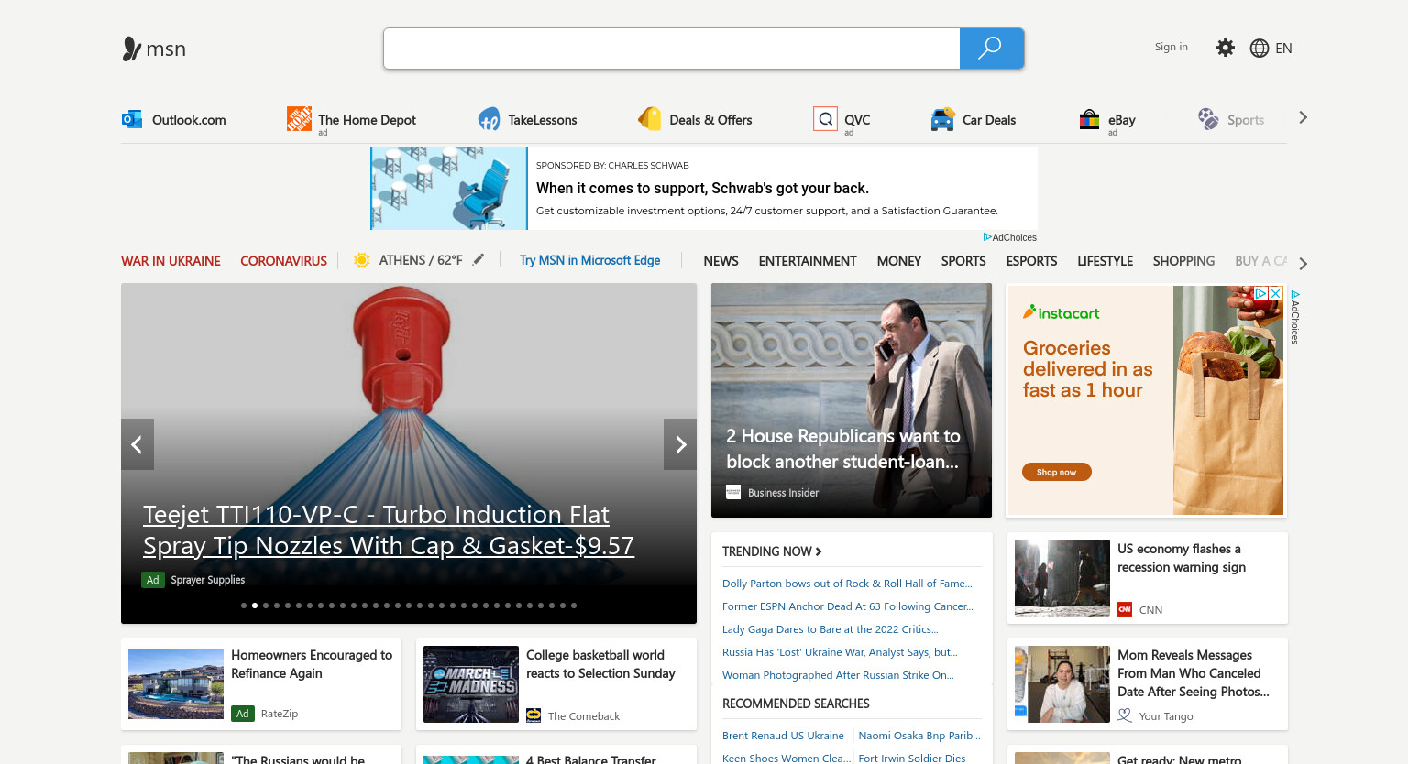Click EN language label
The height and width of the screenshot is (764, 1408).
point(1283,49)
